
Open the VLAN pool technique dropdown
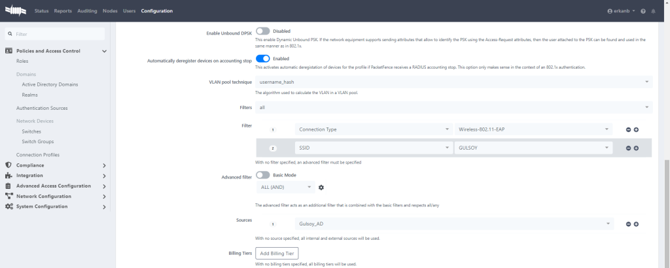[453, 82]
